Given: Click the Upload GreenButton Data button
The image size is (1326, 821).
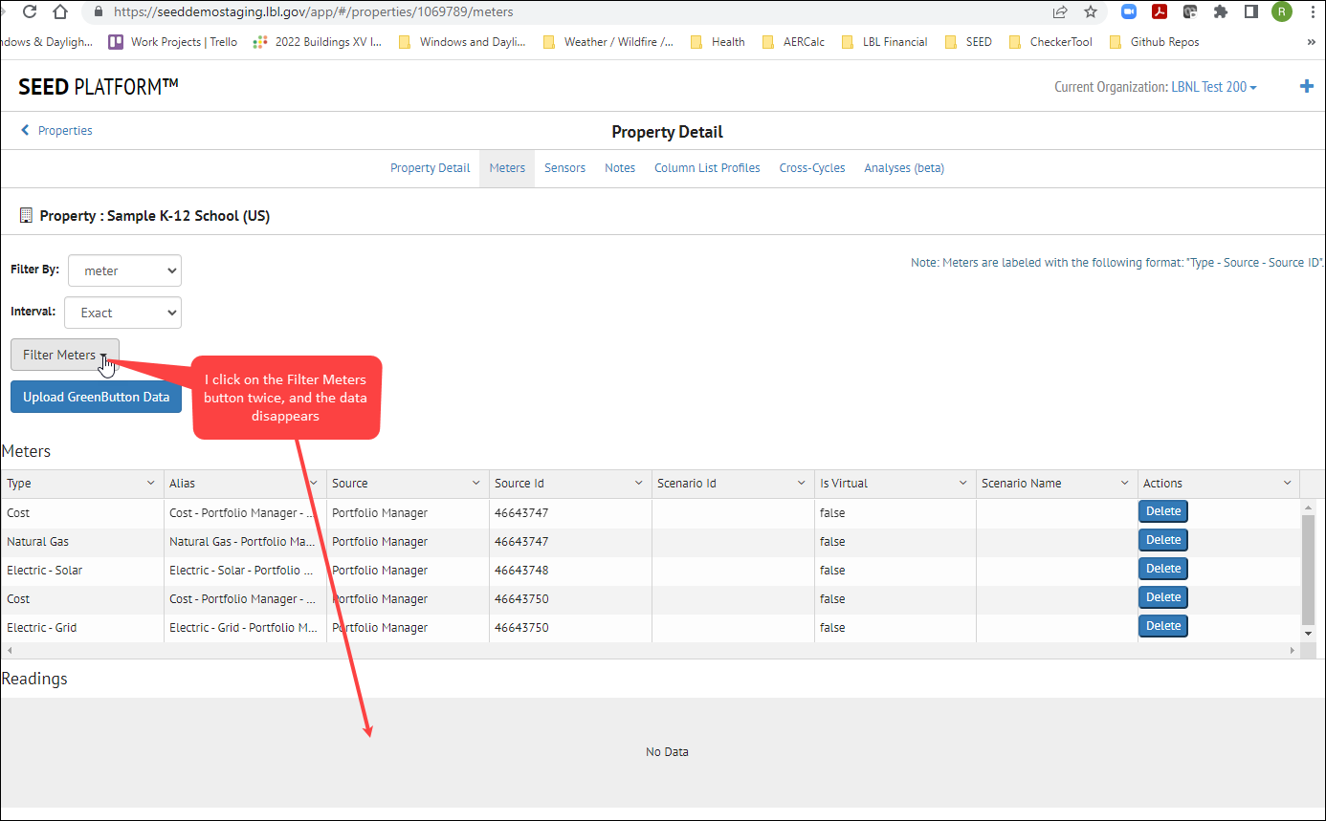Looking at the screenshot, I should (x=96, y=397).
